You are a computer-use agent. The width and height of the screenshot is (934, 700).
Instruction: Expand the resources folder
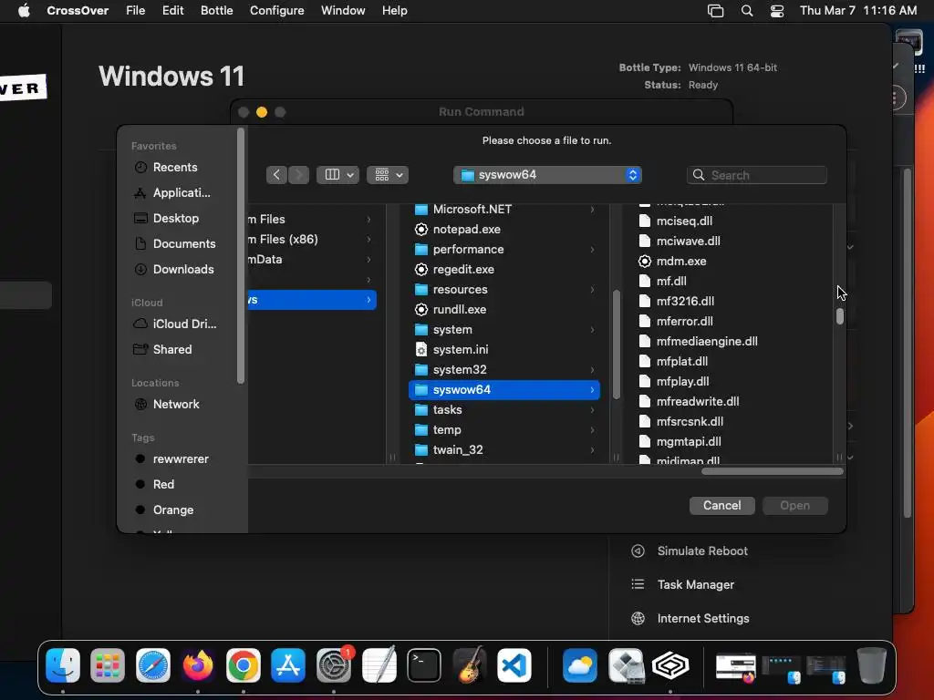click(x=592, y=289)
